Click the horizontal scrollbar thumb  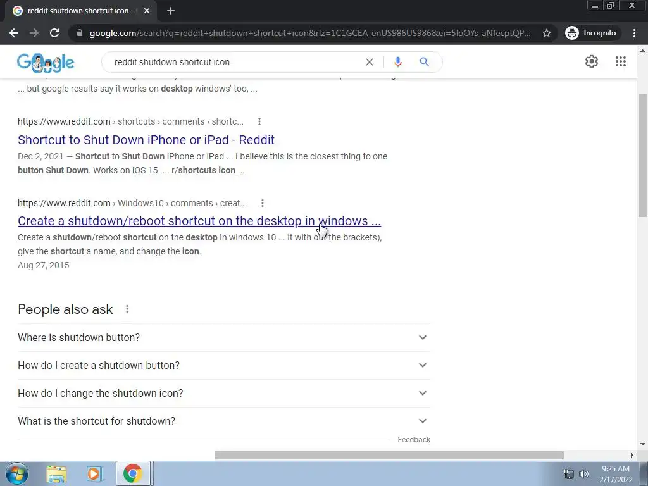389,456
